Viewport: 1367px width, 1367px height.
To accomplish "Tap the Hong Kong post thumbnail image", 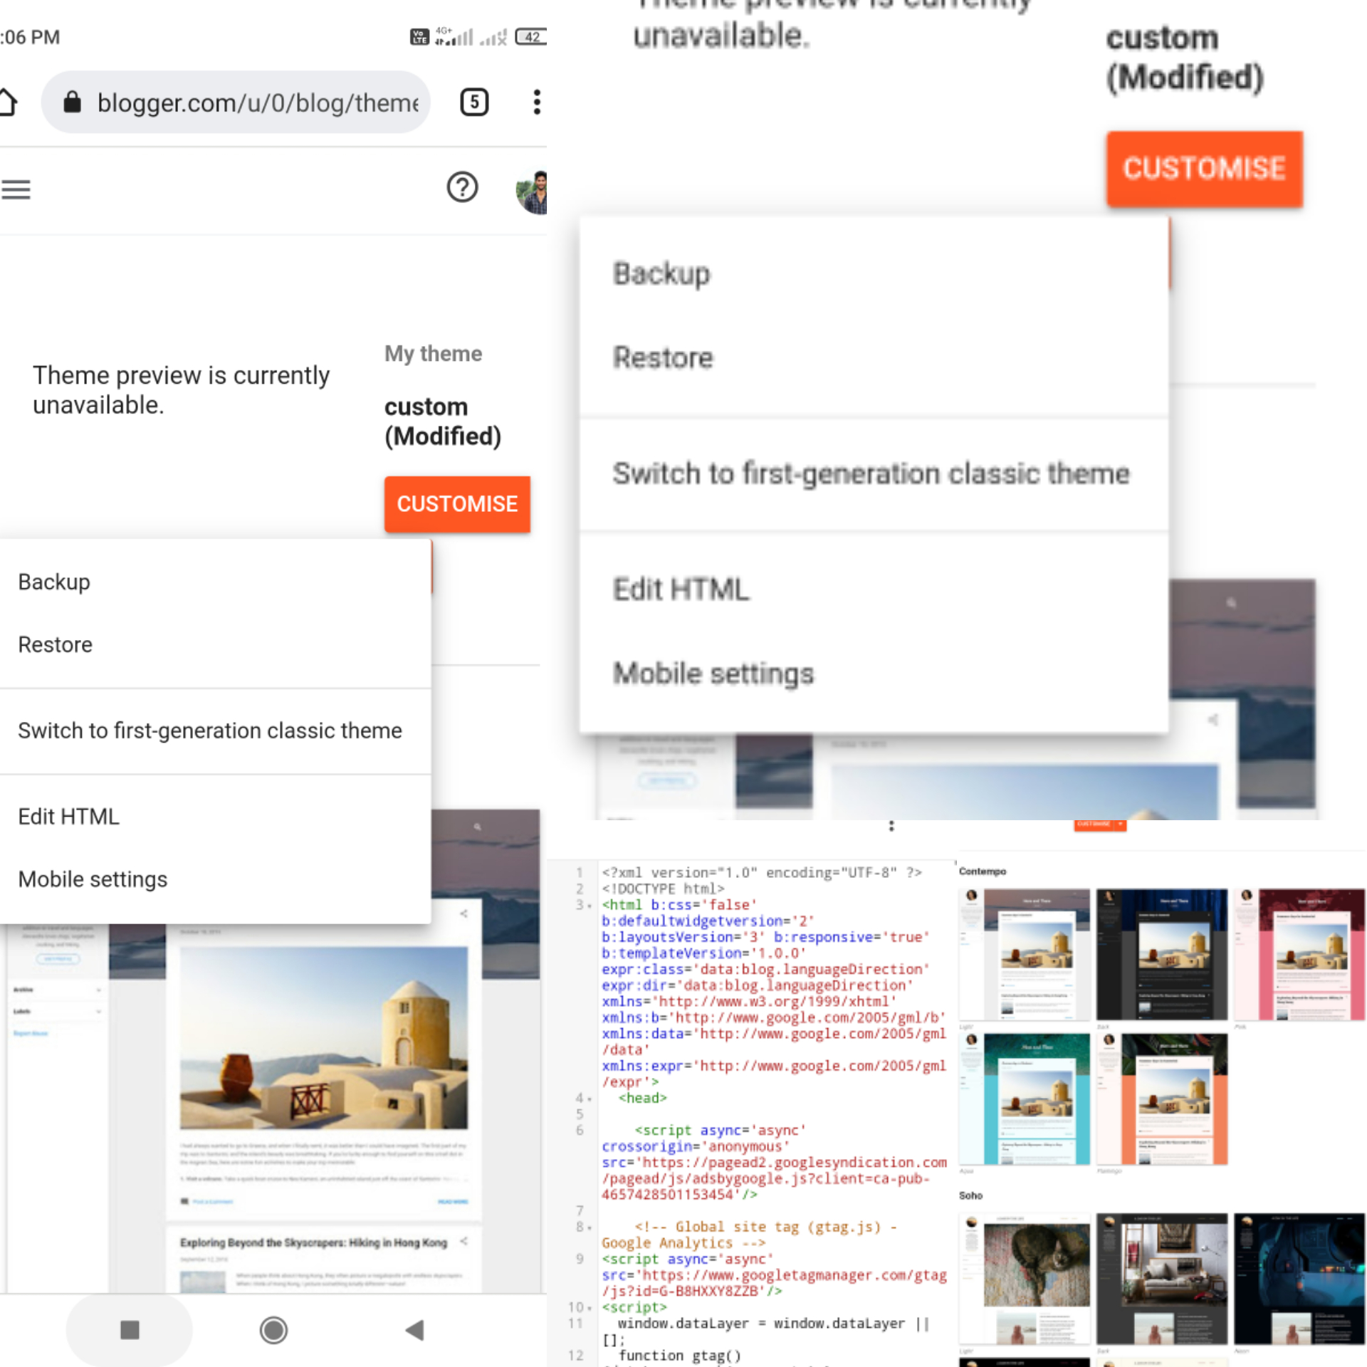I will 203,1281.
